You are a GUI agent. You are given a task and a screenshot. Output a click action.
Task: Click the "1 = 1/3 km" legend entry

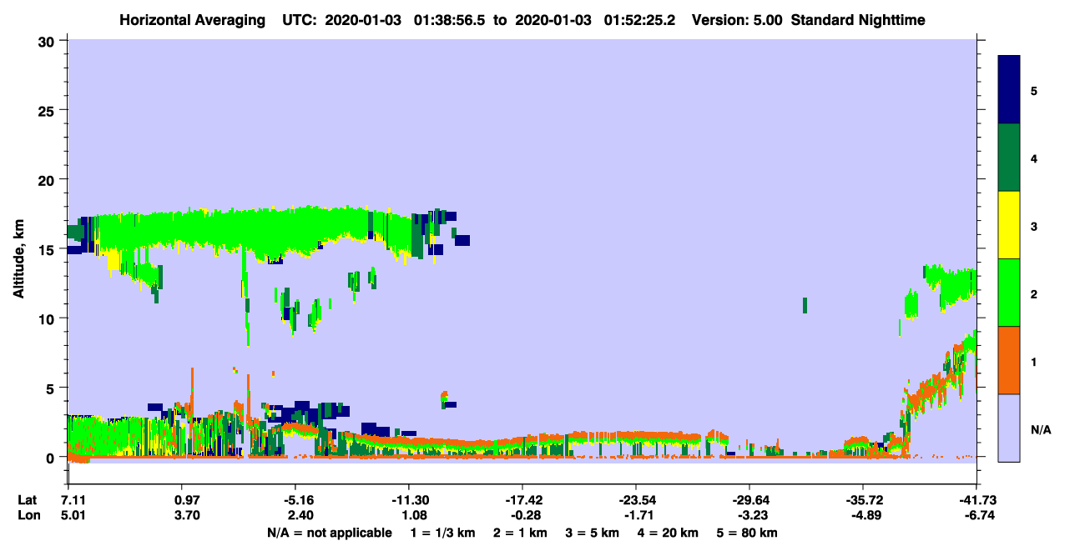pos(443,533)
